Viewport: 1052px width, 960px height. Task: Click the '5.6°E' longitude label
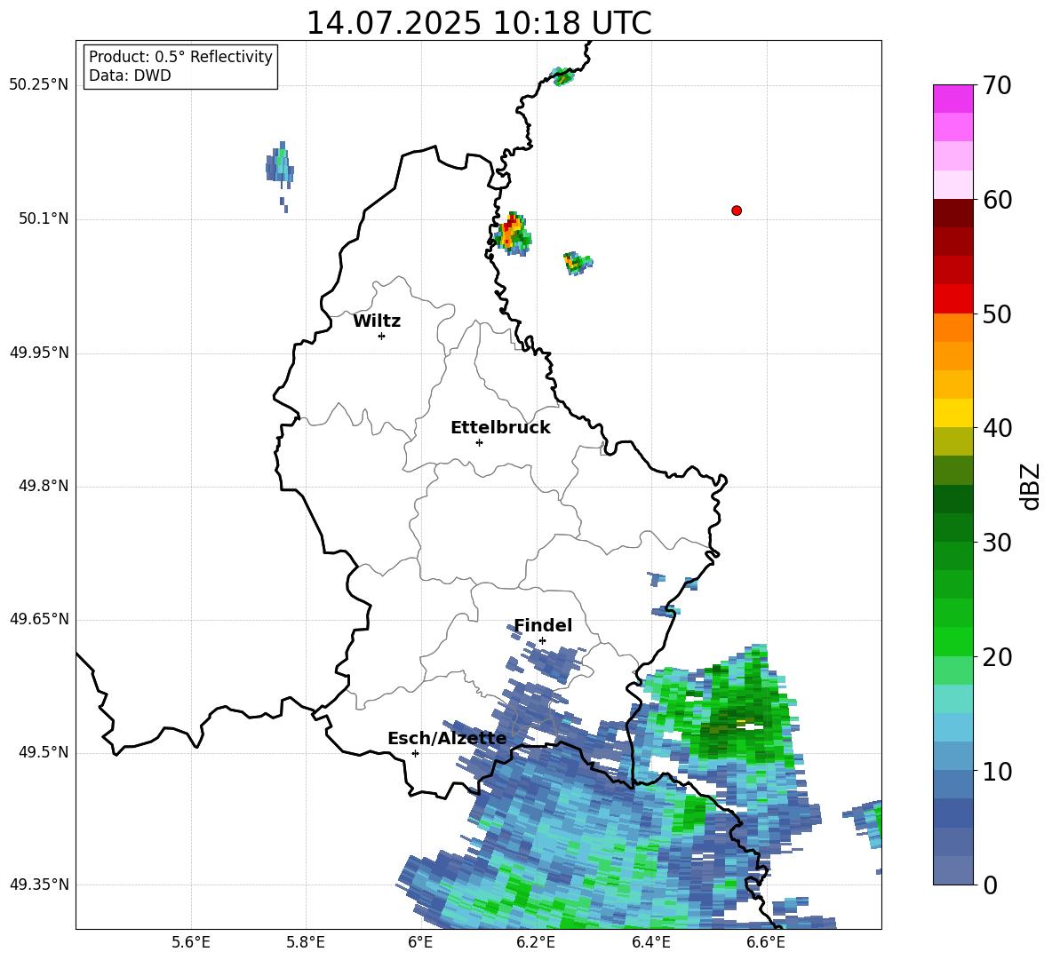click(x=191, y=943)
